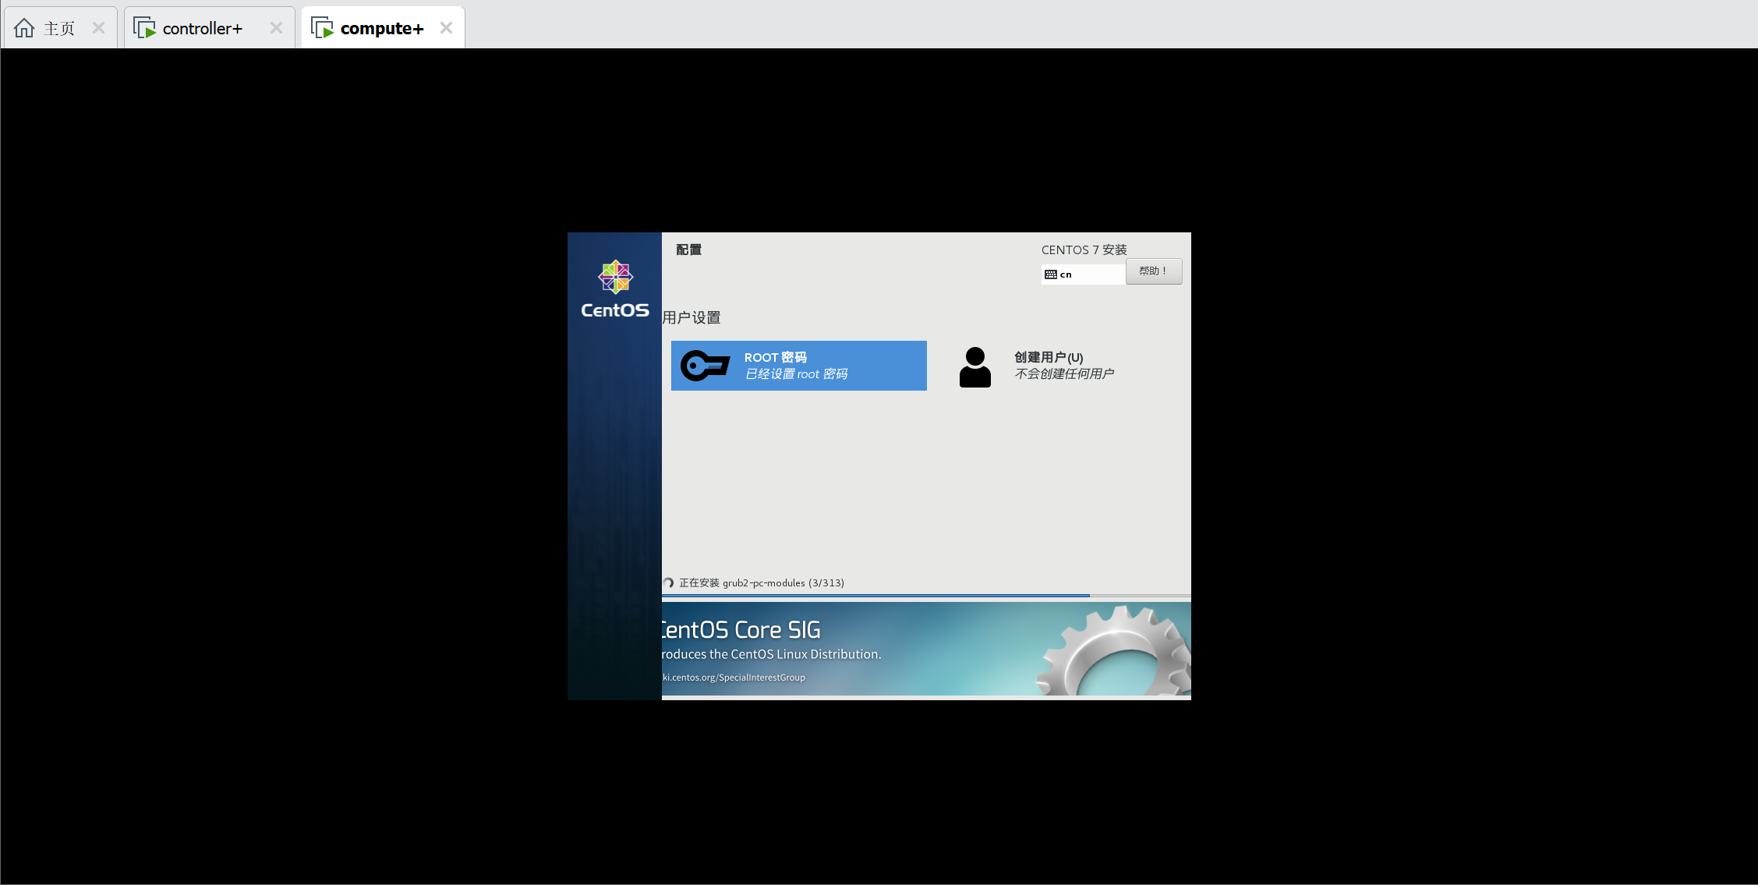This screenshot has width=1758, height=885.
Task: Click the 用户设置 heading
Action: click(692, 318)
